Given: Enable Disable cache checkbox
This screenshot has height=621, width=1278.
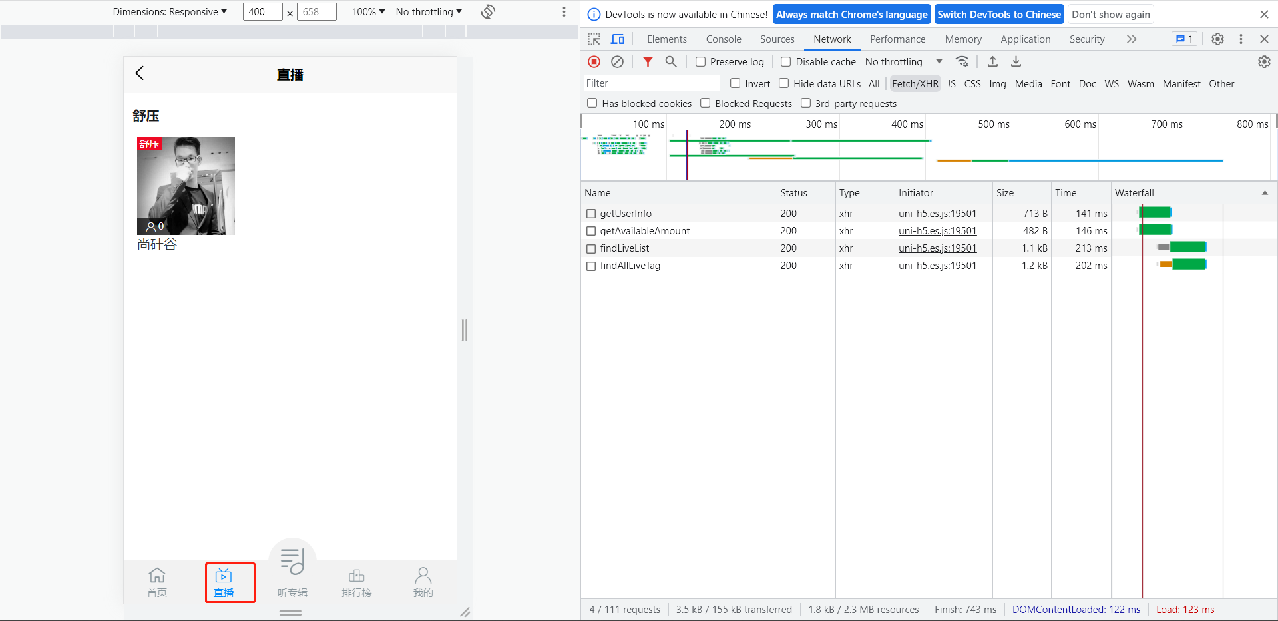Looking at the screenshot, I should [786, 62].
